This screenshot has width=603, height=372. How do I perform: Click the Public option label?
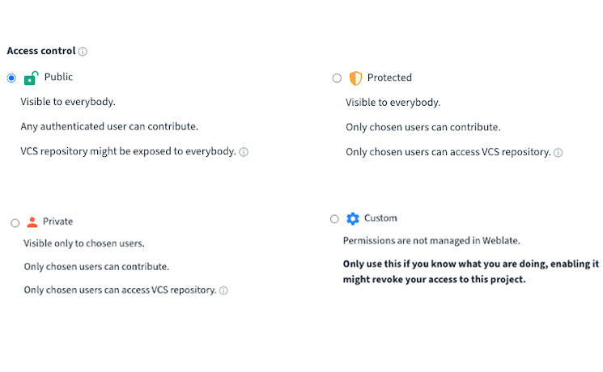click(x=58, y=78)
